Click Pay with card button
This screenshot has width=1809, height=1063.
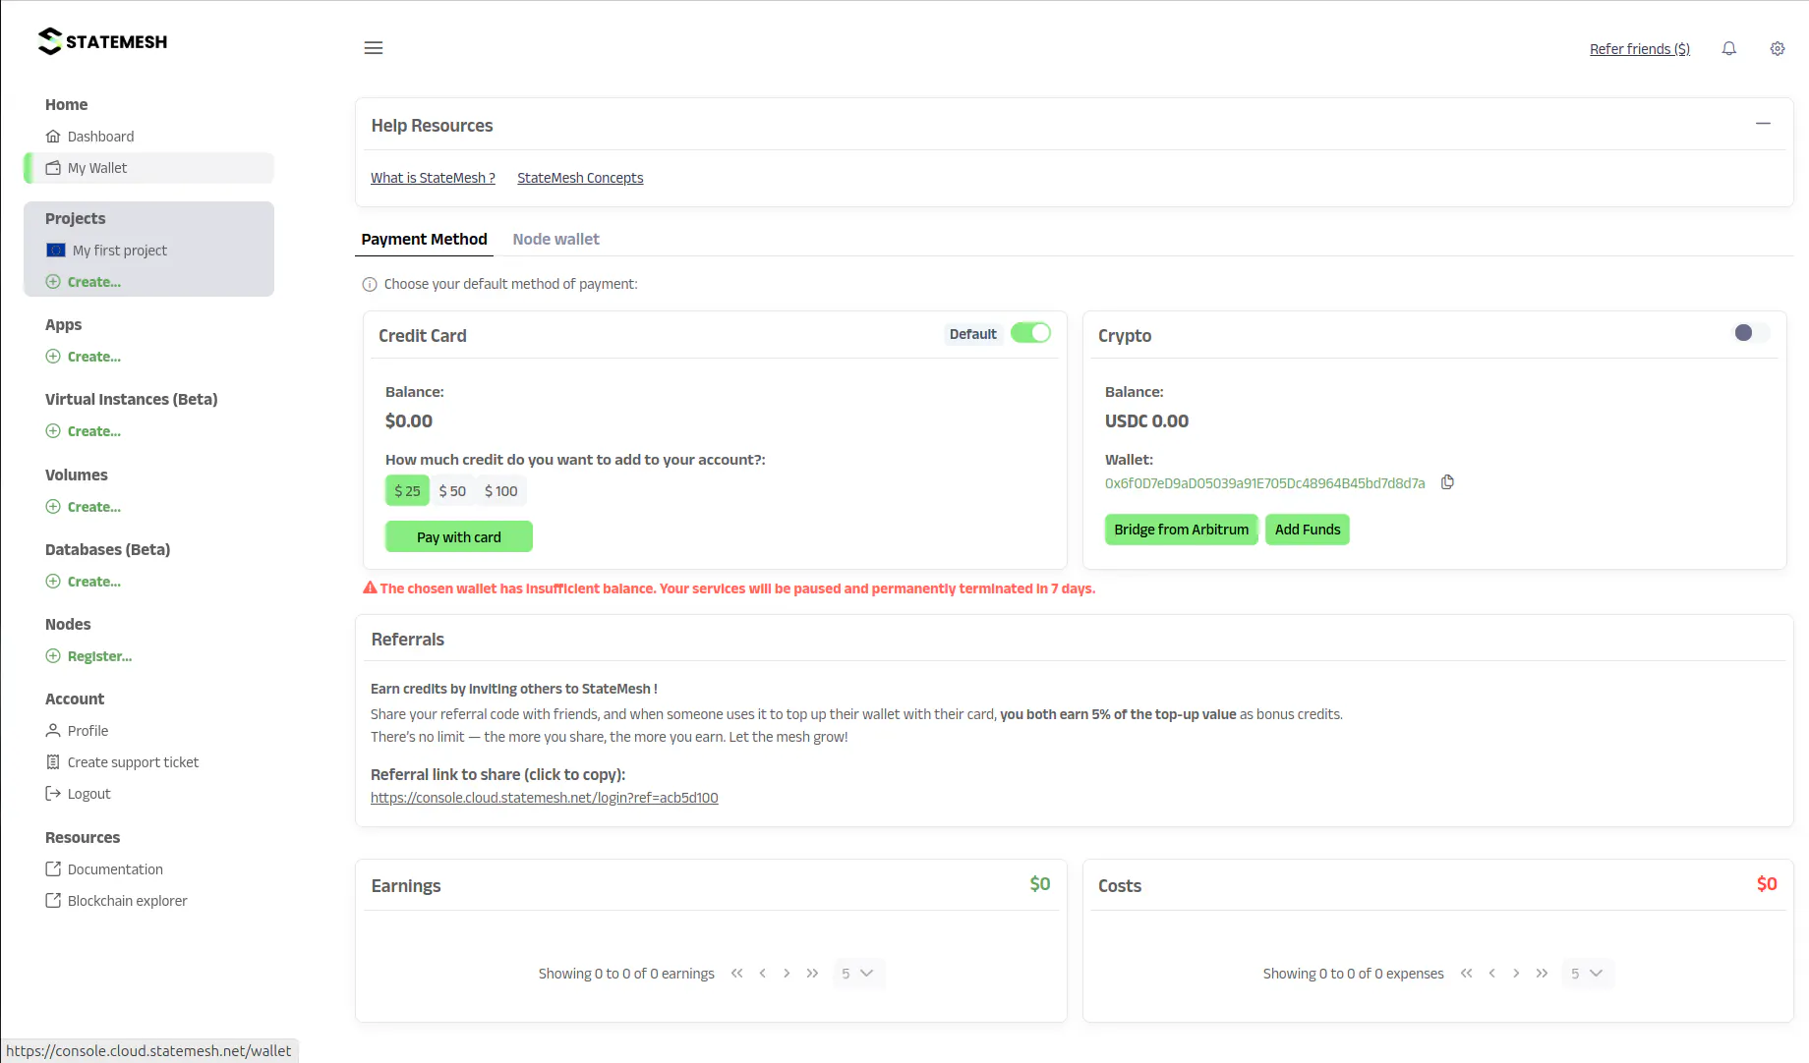(x=459, y=536)
